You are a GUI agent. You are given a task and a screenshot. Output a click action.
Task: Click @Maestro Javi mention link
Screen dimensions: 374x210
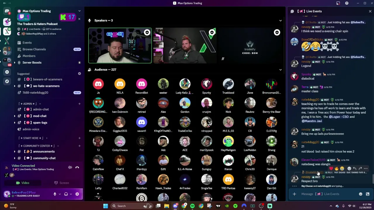pos(312,121)
